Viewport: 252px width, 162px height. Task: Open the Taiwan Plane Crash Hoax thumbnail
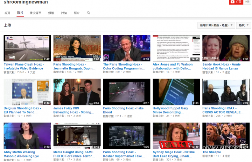[x=27, y=48]
